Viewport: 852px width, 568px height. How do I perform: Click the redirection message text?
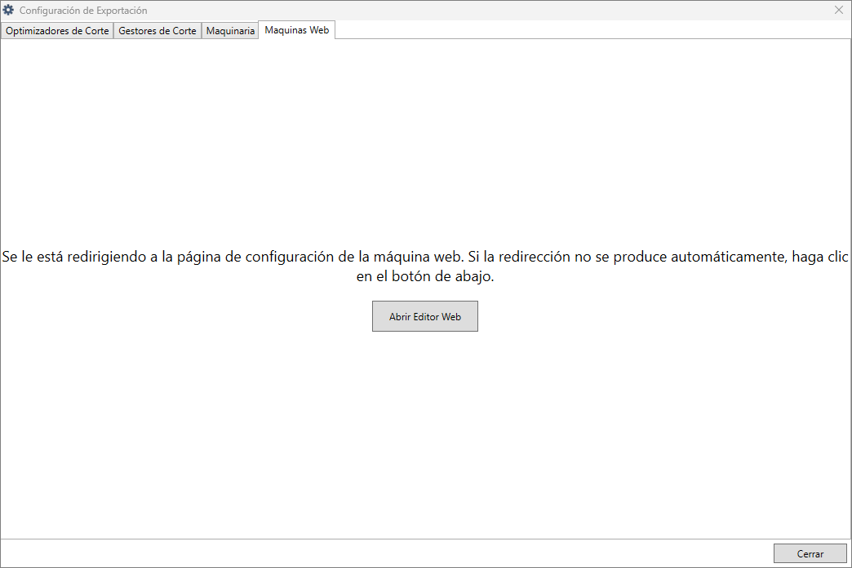425,266
